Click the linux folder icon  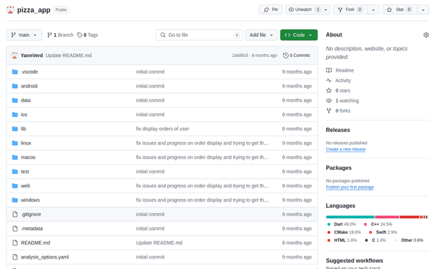(15, 143)
